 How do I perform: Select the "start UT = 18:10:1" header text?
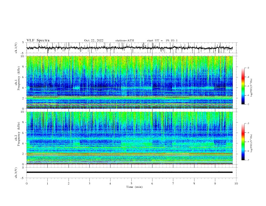(162, 40)
